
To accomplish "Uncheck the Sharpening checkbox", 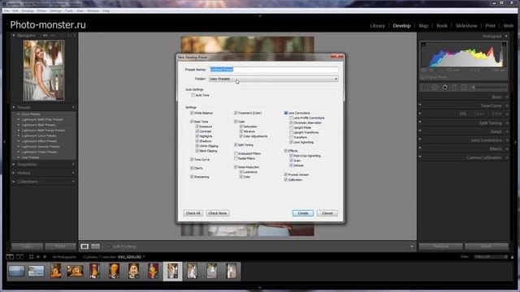I will coord(192,177).
